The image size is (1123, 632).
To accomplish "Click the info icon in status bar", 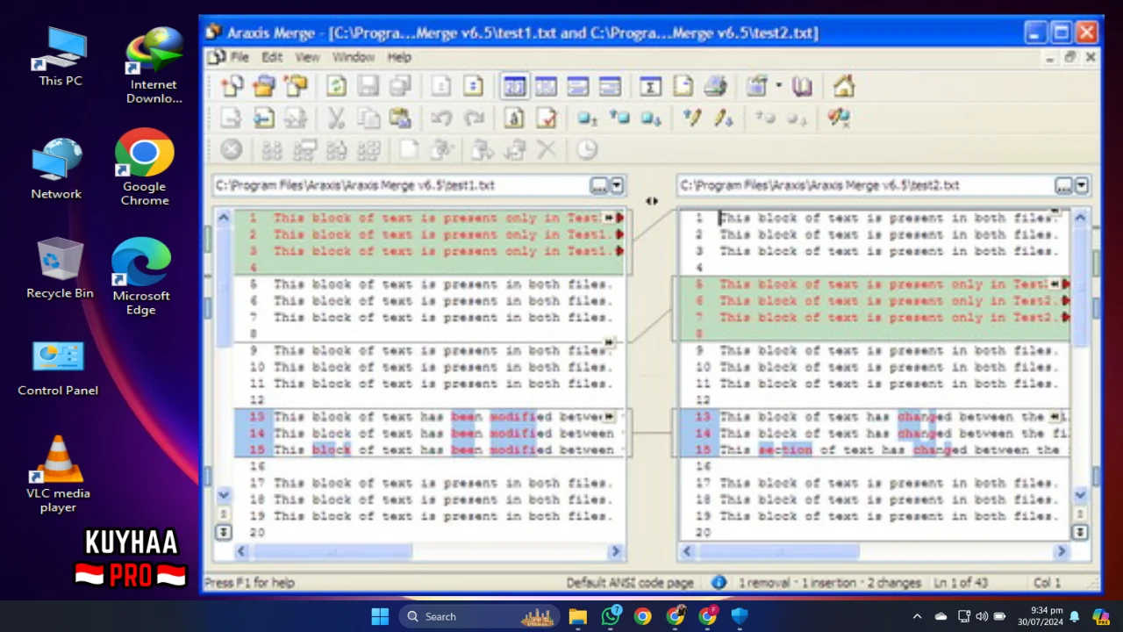I will [x=719, y=582].
